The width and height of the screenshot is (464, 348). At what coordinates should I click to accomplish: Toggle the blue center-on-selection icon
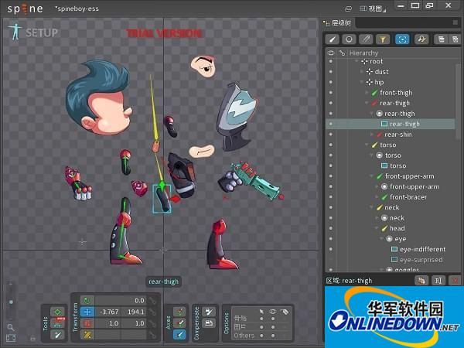[402, 39]
